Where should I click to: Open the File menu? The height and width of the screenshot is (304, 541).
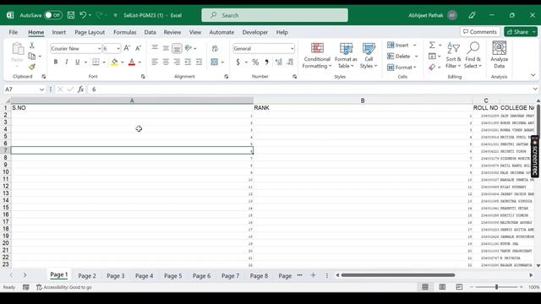[14, 32]
